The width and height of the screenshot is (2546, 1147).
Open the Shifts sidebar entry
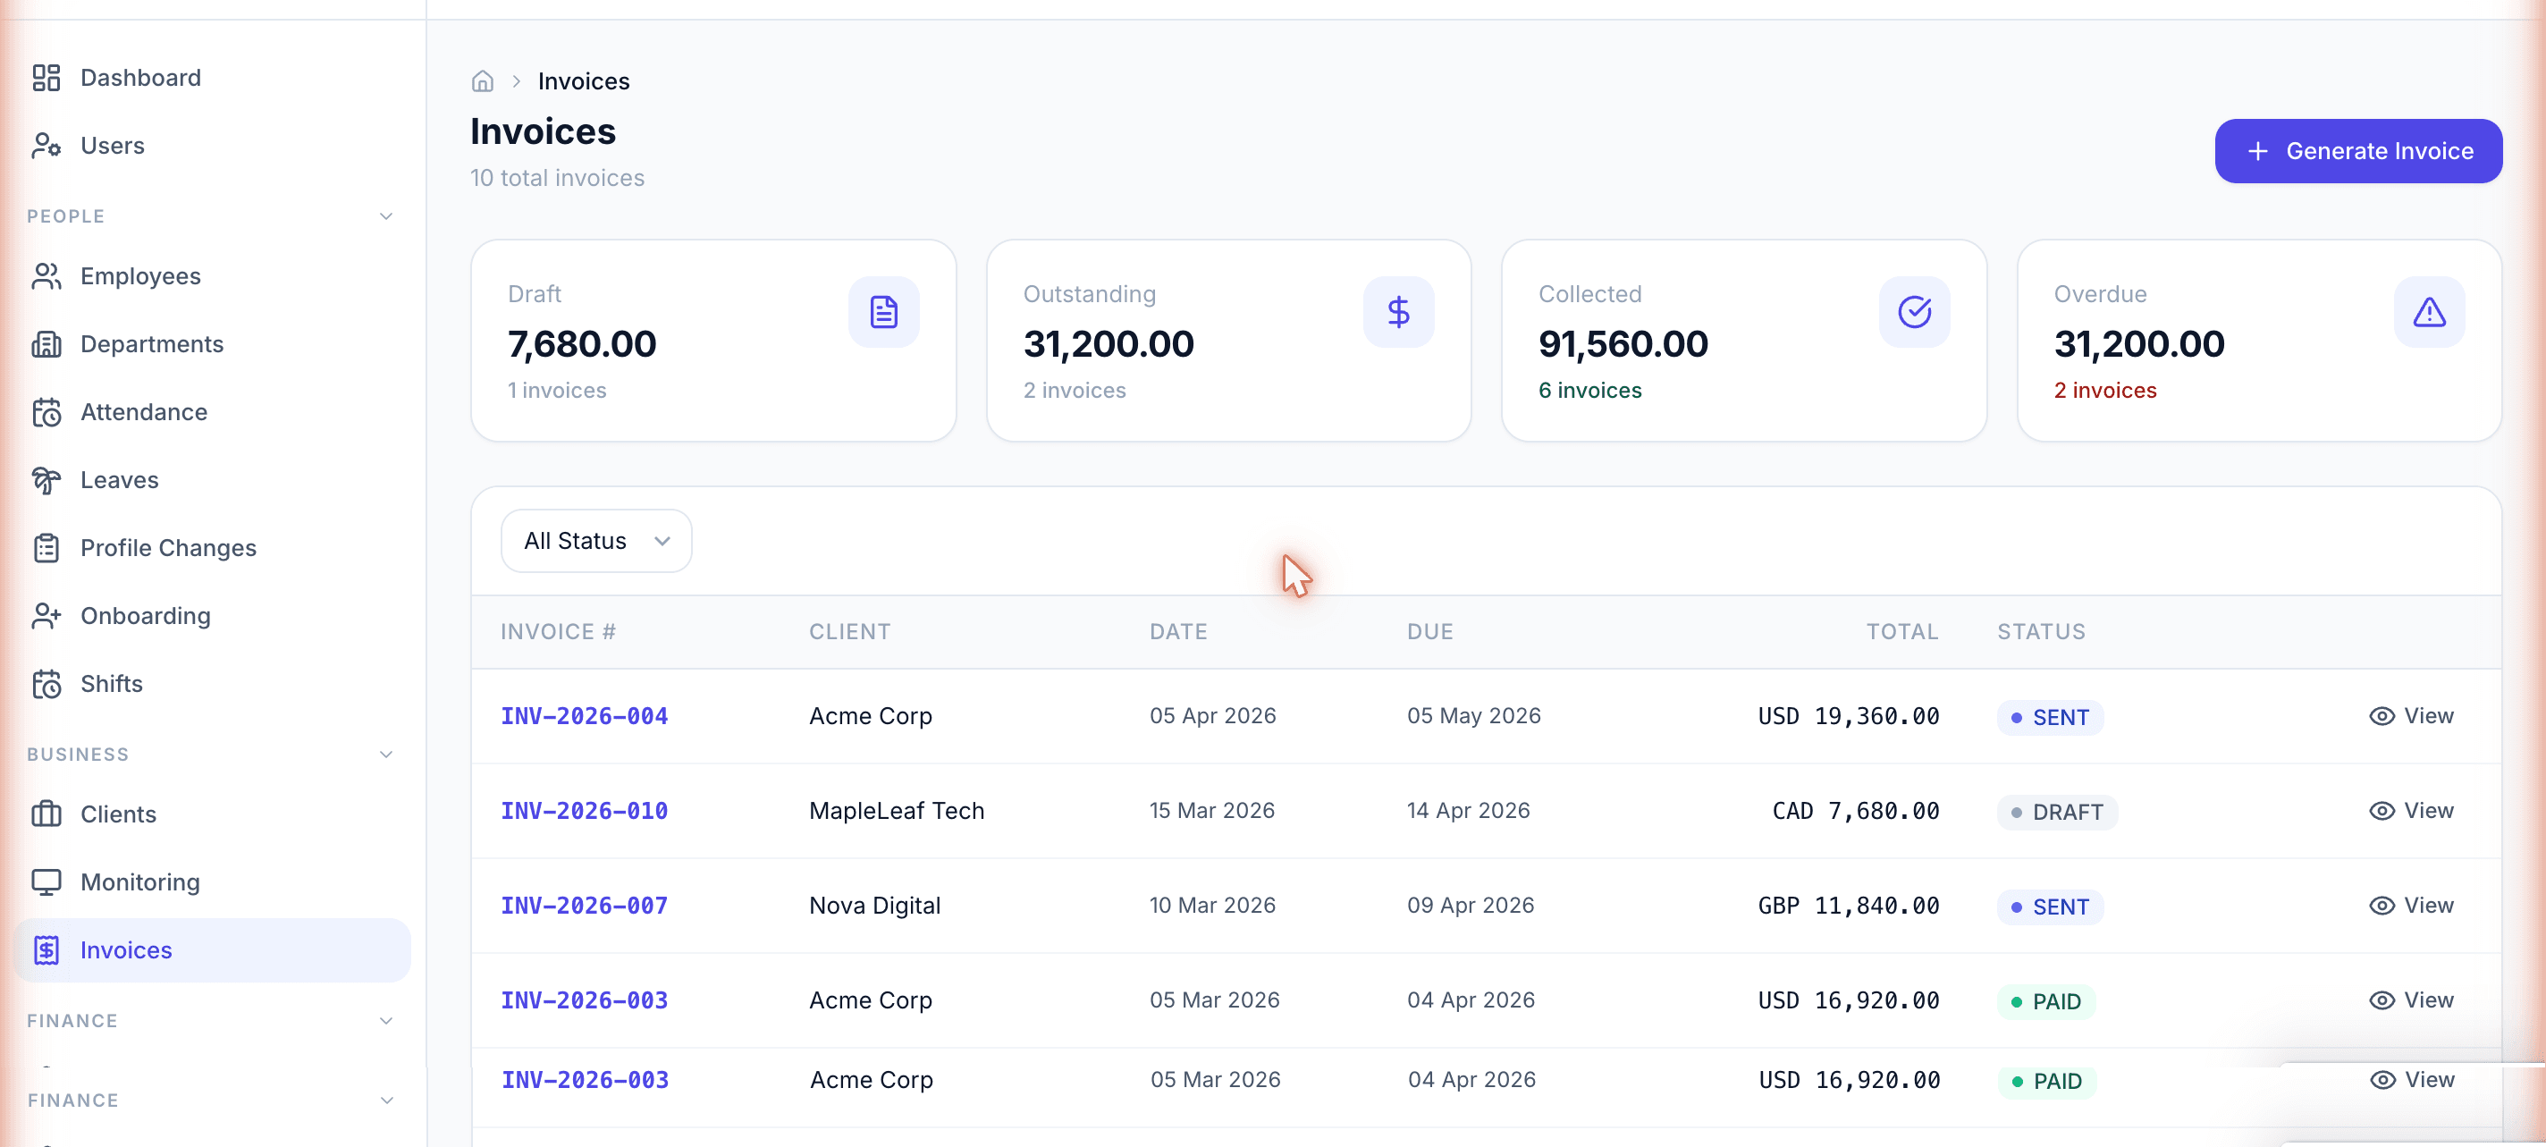pos(212,684)
